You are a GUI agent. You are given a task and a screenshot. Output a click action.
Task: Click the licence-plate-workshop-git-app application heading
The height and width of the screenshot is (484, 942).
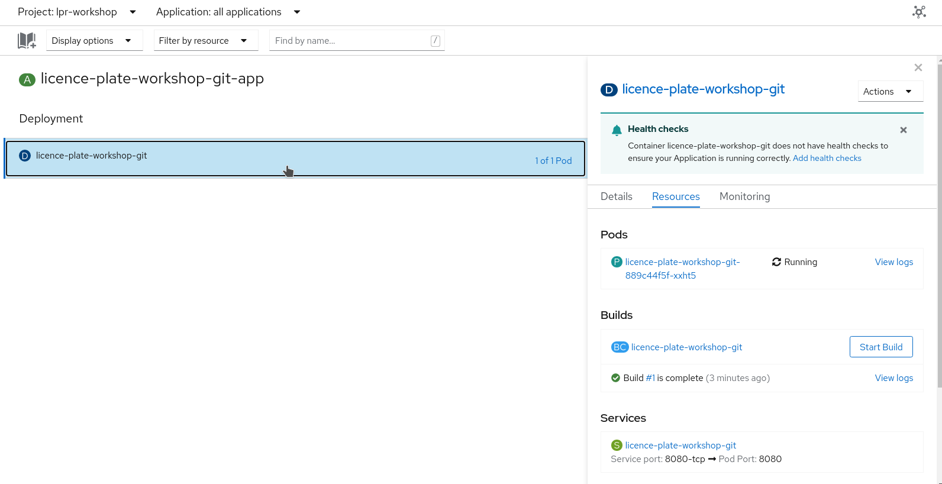(x=152, y=79)
